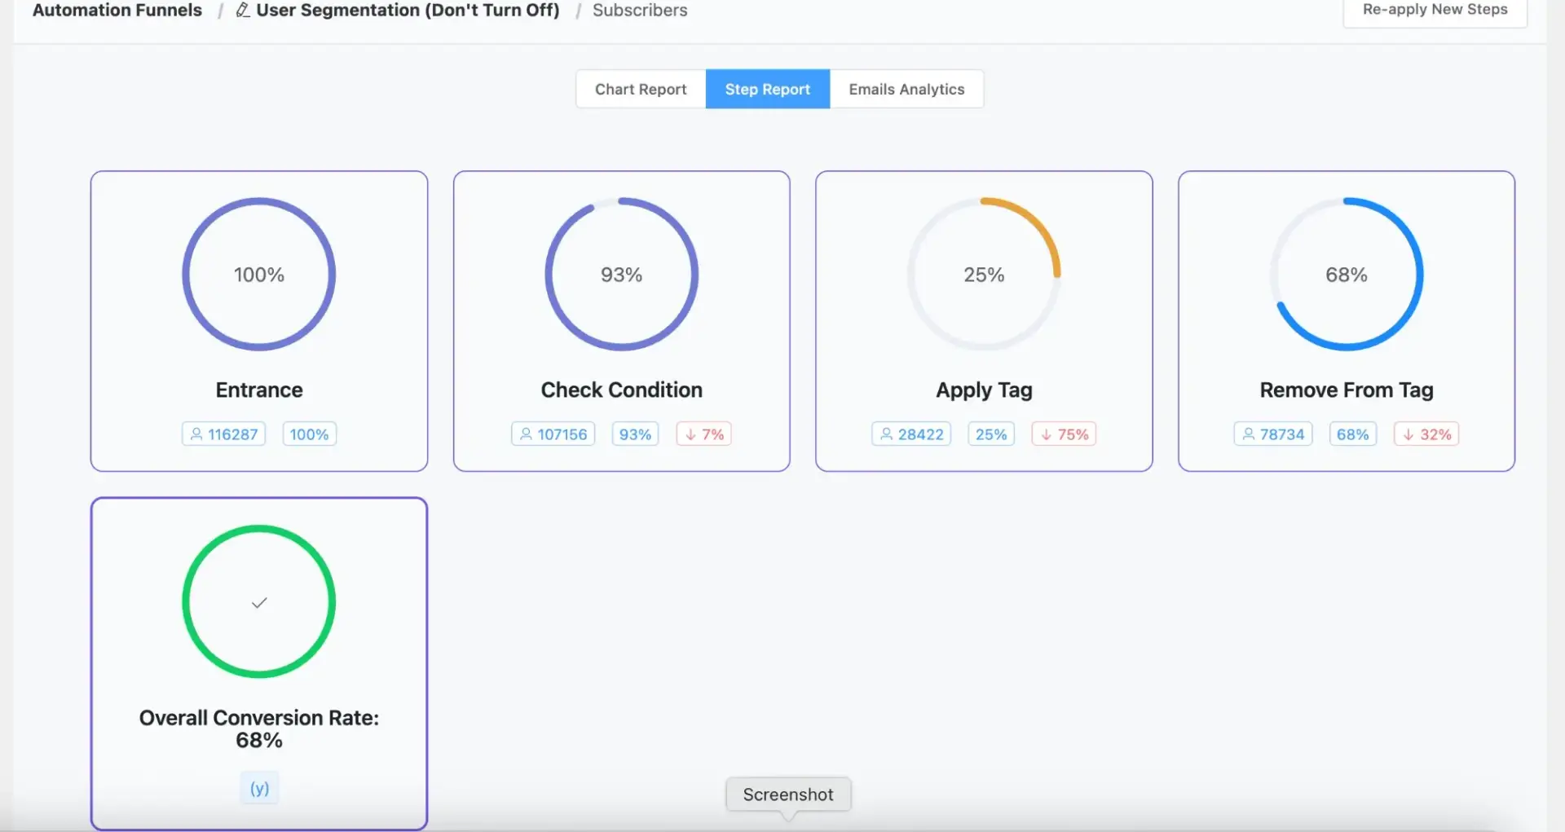1565x832 pixels.
Task: Click the drop-rate arrow icon showing 7%
Action: tap(690, 434)
